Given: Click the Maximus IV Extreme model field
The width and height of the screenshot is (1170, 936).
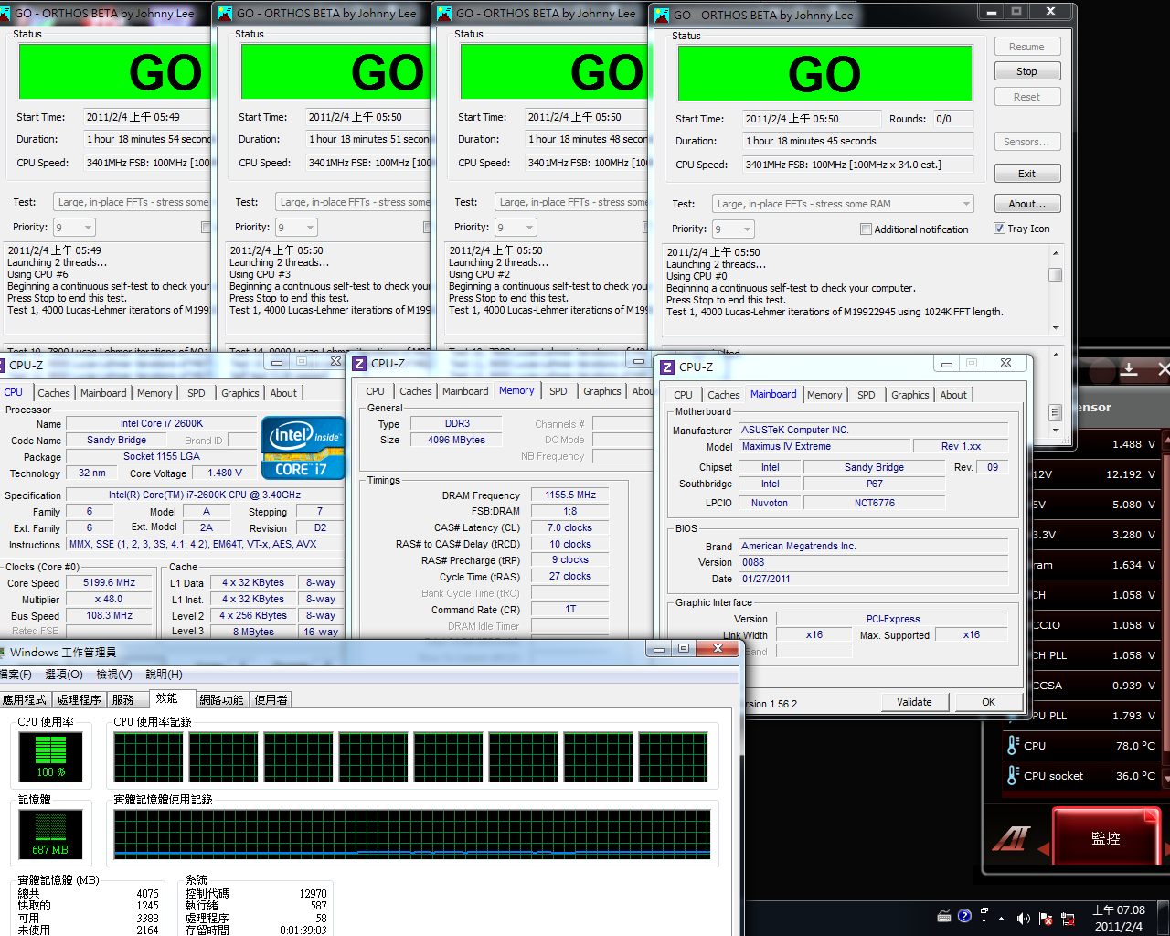Looking at the screenshot, I should click(x=824, y=446).
